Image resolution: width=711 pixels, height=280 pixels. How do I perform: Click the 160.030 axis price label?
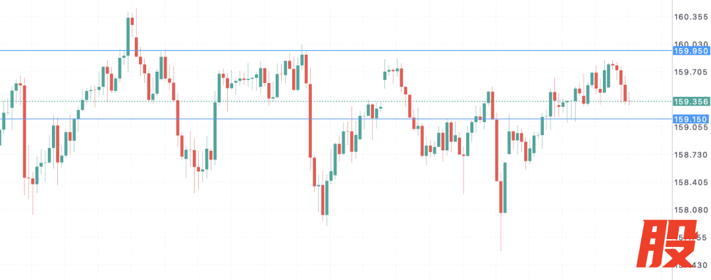click(691, 43)
